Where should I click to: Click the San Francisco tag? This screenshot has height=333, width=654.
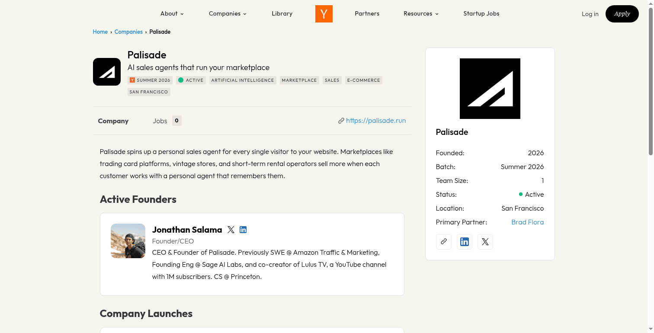coord(149,92)
